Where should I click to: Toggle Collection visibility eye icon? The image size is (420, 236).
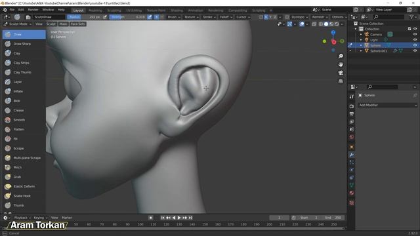pos(415,29)
